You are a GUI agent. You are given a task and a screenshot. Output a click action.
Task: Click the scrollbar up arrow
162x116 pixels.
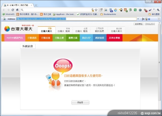[159, 23]
